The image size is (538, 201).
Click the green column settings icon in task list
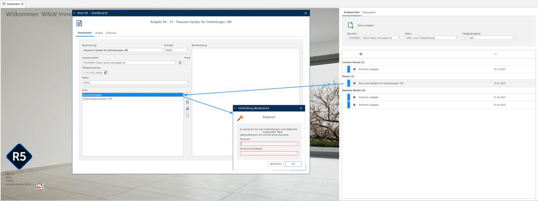pos(361,54)
